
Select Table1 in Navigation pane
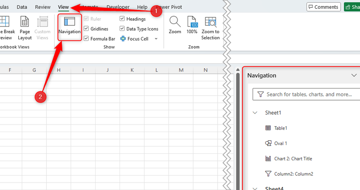[280, 128]
